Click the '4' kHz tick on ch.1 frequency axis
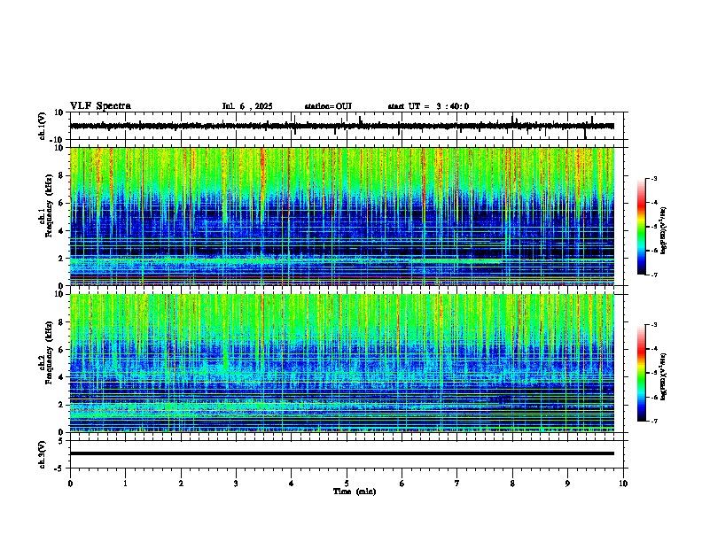 (x=61, y=231)
